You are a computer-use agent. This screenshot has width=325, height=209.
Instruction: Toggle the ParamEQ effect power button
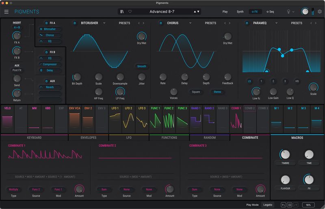[247, 23]
